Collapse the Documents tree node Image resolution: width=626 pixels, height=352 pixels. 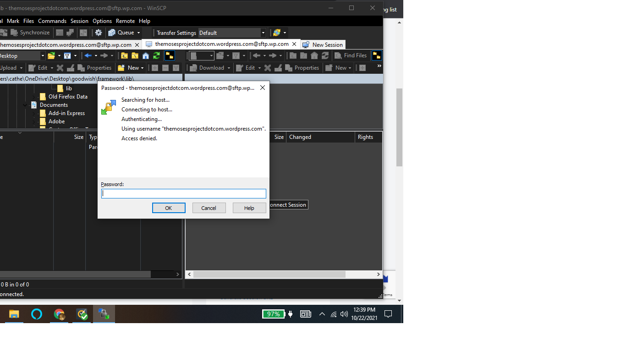pyautogui.click(x=25, y=105)
